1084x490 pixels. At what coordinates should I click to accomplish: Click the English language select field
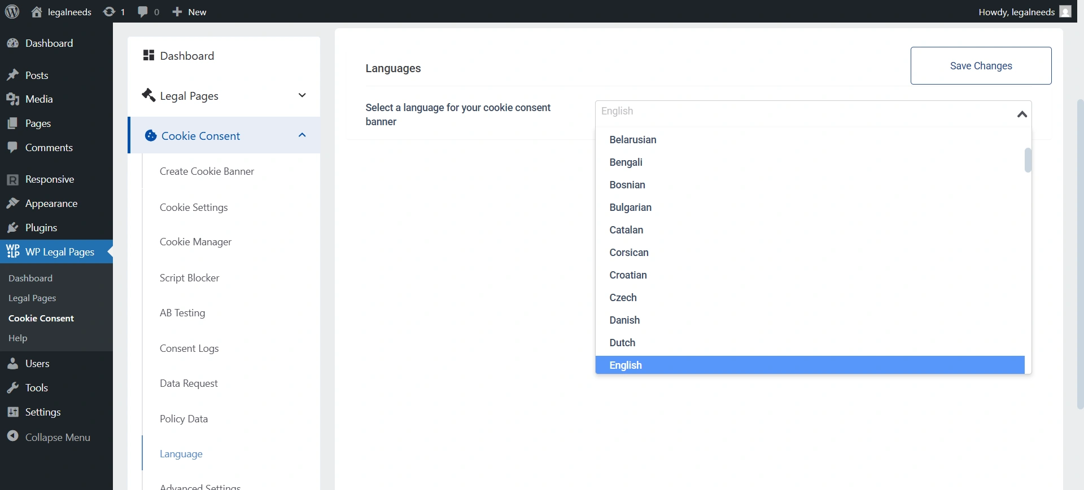813,113
